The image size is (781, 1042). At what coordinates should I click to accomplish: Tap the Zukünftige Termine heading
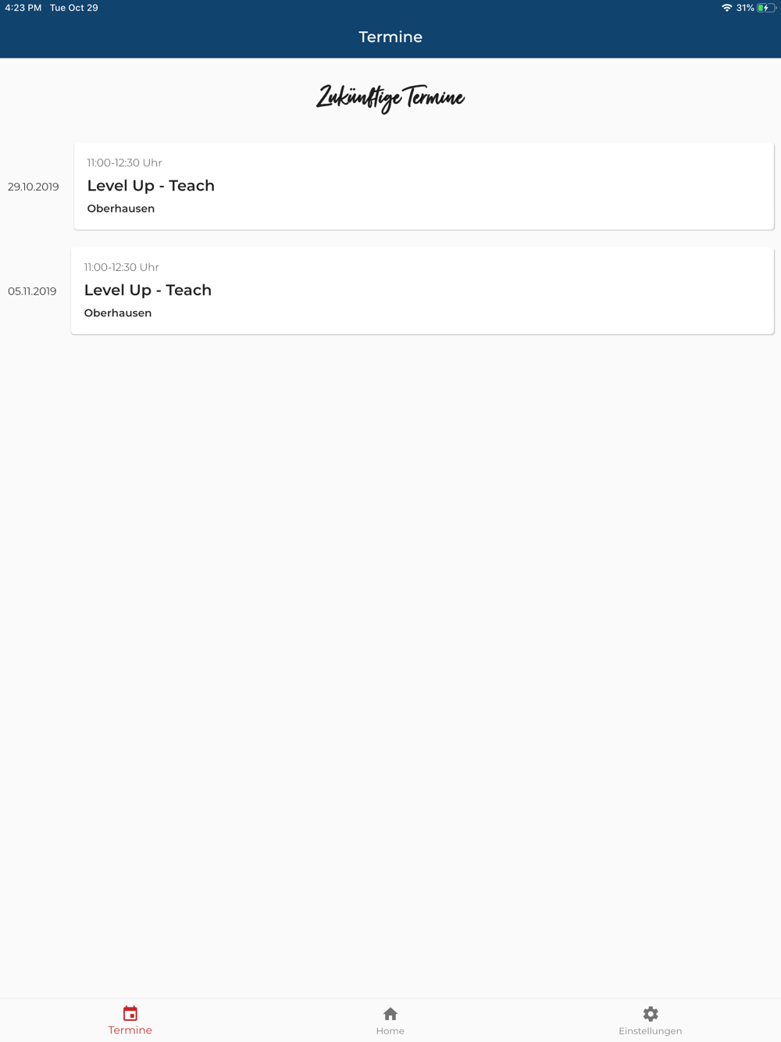[x=390, y=98]
